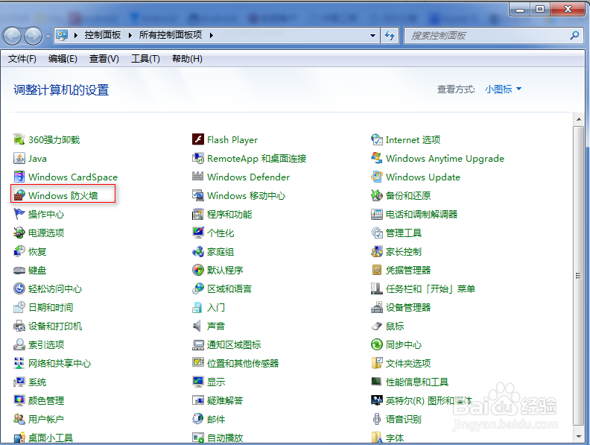Click the 文件夹选项 folder icon
The image size is (590, 445).
pos(377,363)
